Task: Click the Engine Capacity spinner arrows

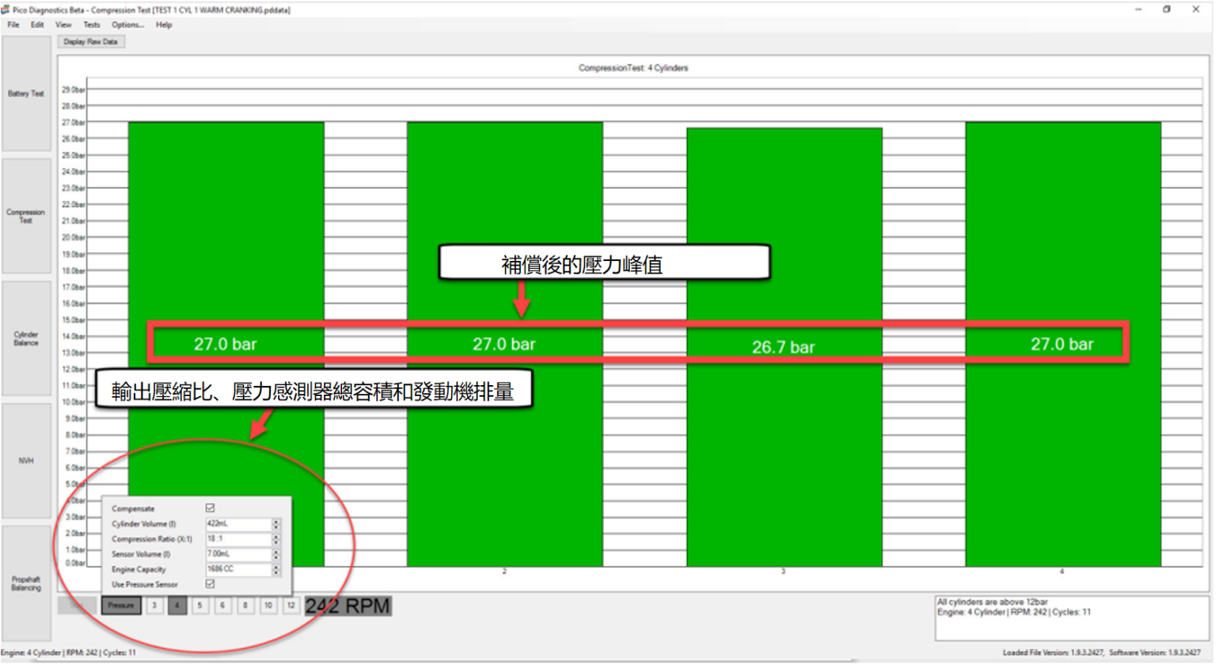Action: (x=276, y=569)
